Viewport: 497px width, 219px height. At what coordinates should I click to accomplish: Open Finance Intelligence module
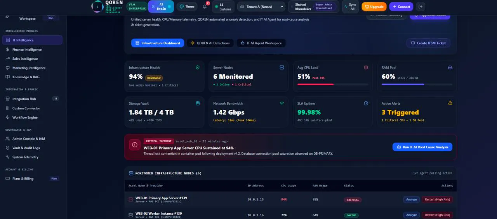coord(32,50)
